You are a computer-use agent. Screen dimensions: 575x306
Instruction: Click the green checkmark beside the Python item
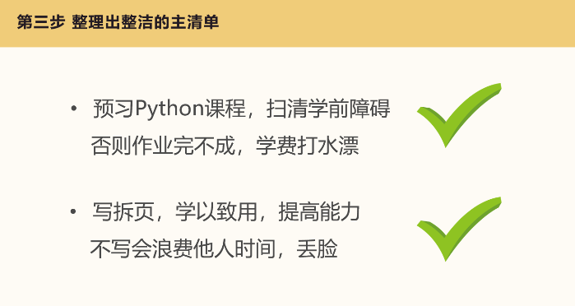(x=459, y=116)
